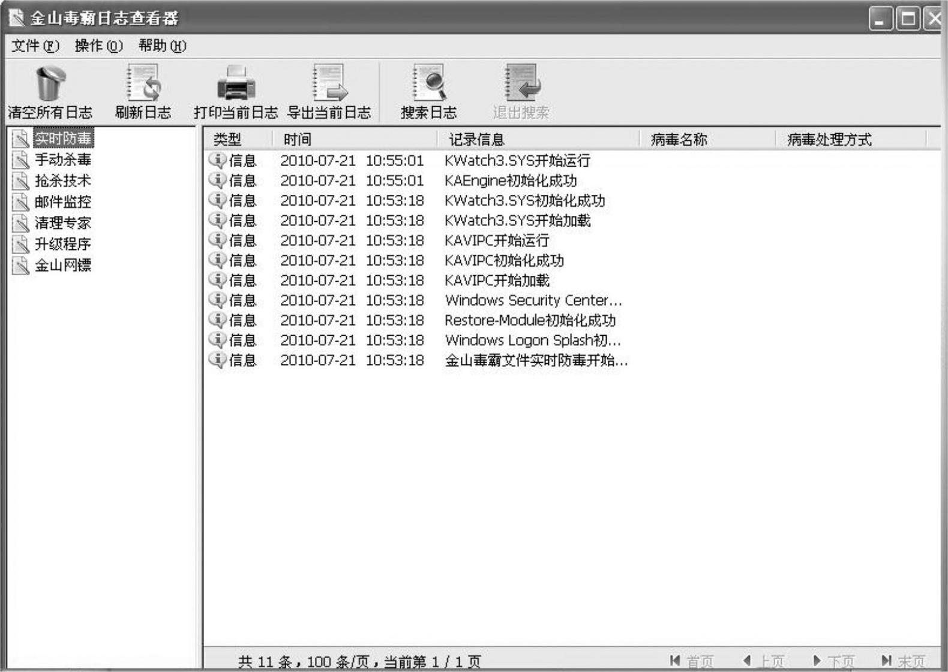948x672 pixels.
Task: Click the info icon on Restore-Module初始化成功 row
Action: click(x=217, y=320)
